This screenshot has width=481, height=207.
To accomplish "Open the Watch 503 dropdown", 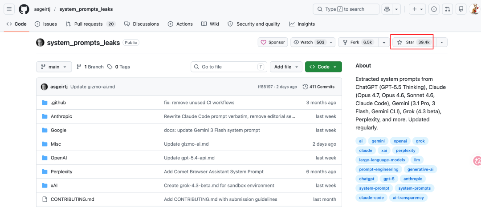I will point(313,42).
